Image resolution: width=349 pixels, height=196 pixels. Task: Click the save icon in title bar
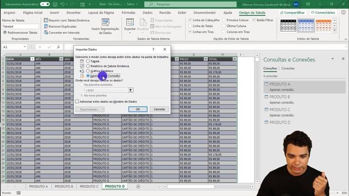(55, 4)
